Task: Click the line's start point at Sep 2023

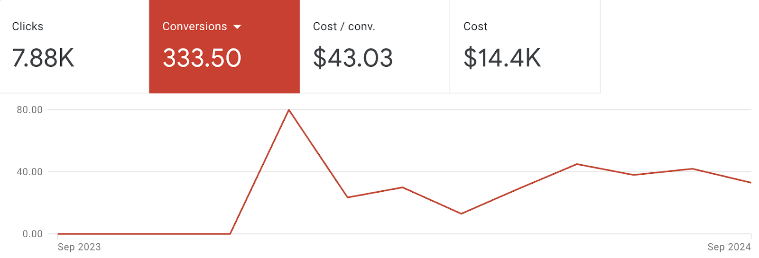Action: [x=58, y=233]
